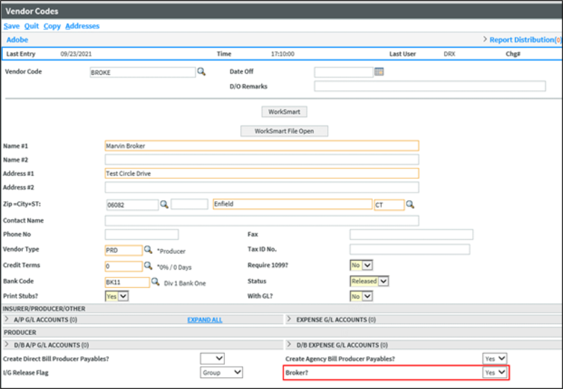Click the Credit Terms search icon
563x389 pixels.
coord(148,266)
